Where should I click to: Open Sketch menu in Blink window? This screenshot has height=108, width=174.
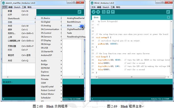[106, 7]
